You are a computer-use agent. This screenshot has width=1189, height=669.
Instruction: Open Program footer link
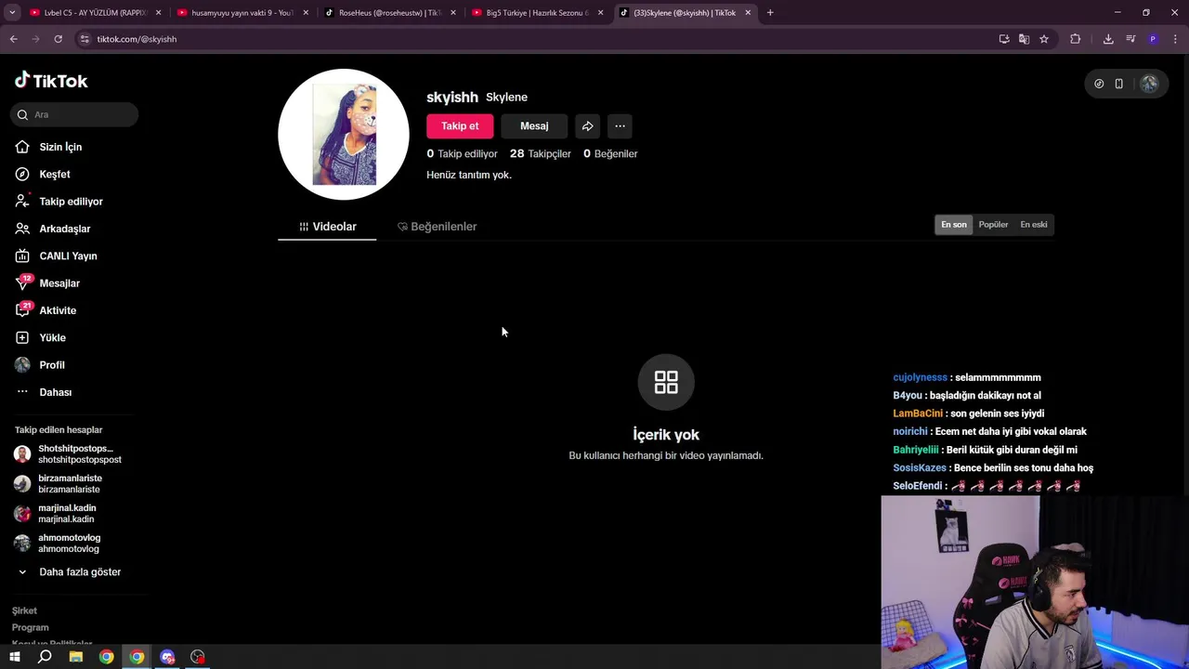[x=30, y=627]
